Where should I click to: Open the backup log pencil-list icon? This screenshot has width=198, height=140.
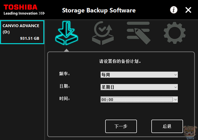click(139, 33)
